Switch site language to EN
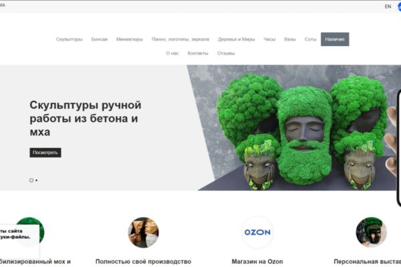The width and height of the screenshot is (401, 267). click(x=388, y=7)
